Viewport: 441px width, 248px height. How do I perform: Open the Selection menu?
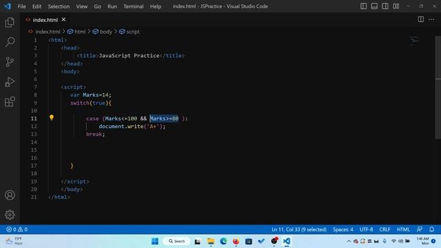coord(59,6)
